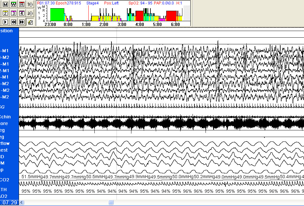Click the M stage scoring button

click(x=5, y=4)
